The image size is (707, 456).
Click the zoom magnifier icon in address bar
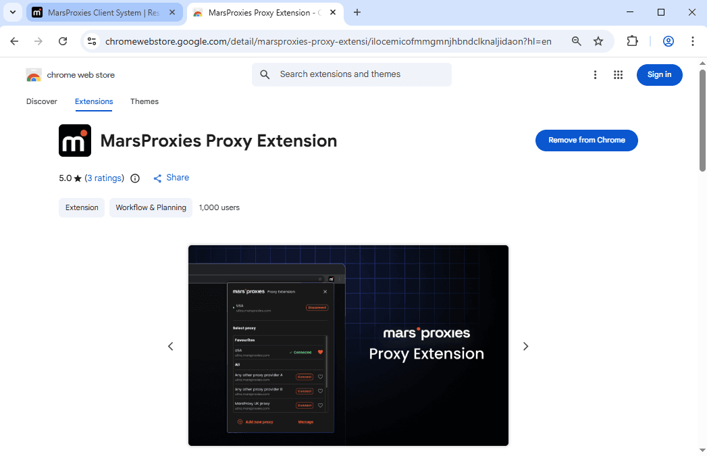coord(577,41)
